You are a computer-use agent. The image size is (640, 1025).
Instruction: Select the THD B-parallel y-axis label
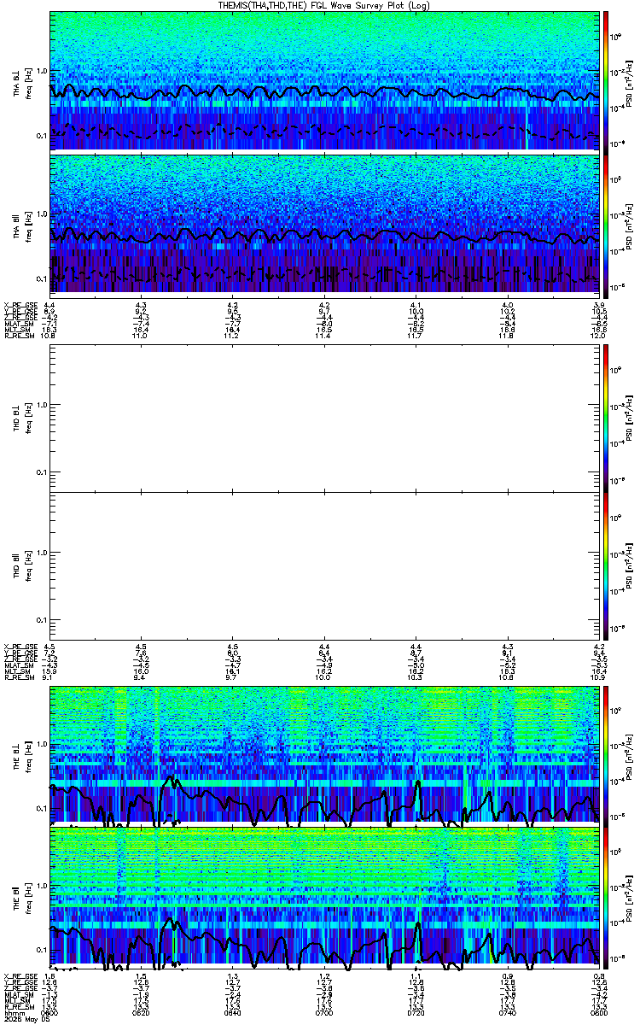point(17,565)
